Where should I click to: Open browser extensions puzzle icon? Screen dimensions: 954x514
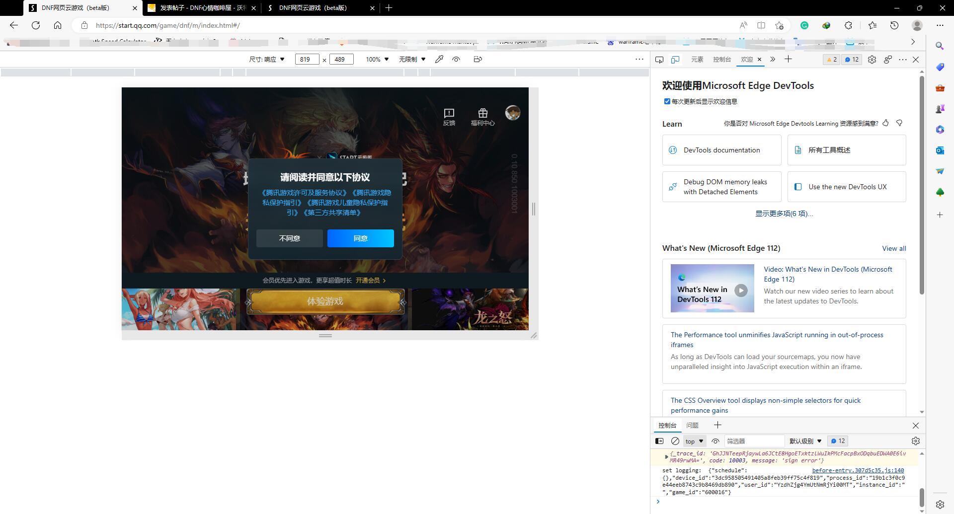coord(849,25)
